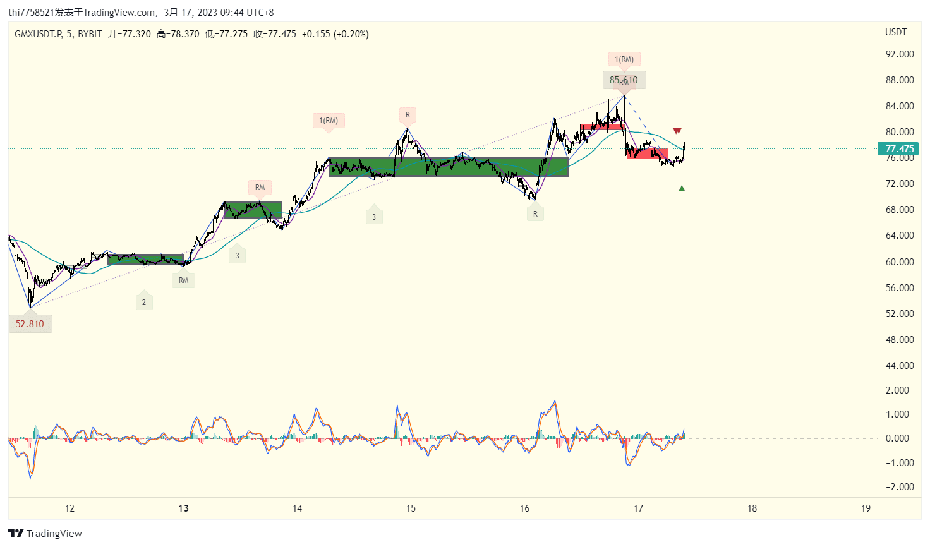
Task: Select the longest green consolidation box
Action: click(449, 167)
